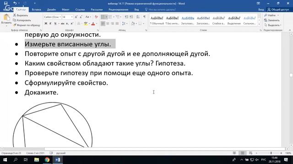Viewport: 293px width, 164px height.
Task: Click the Paste (Вставить) clipboard icon
Action: (x=6, y=18)
